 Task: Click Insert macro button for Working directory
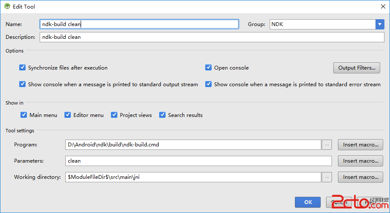click(361, 177)
